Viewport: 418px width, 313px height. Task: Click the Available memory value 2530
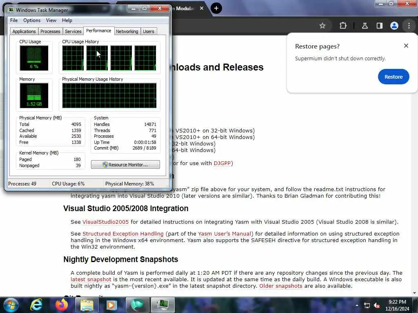(x=76, y=136)
